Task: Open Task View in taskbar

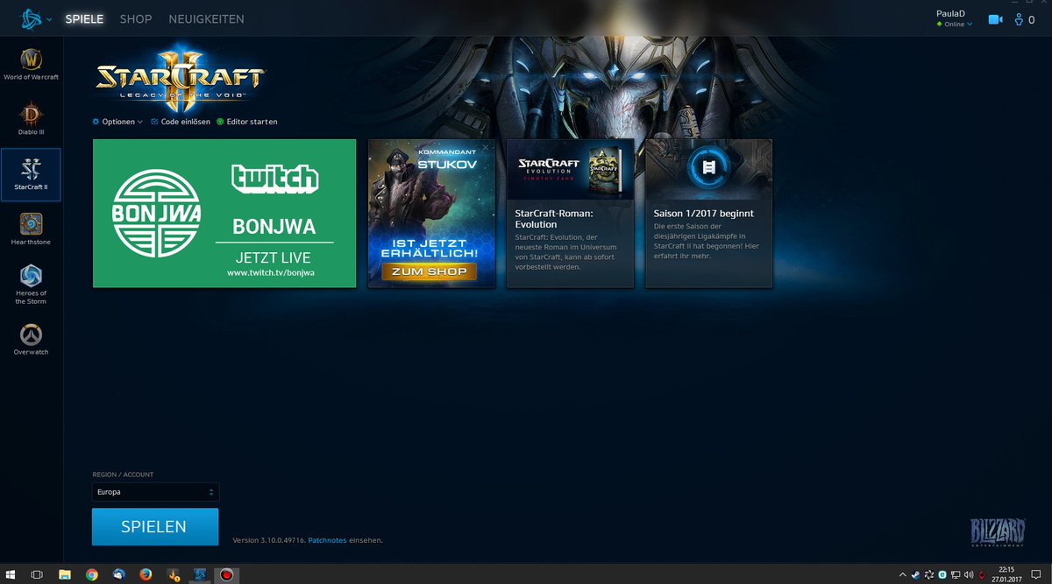Action: pos(37,574)
